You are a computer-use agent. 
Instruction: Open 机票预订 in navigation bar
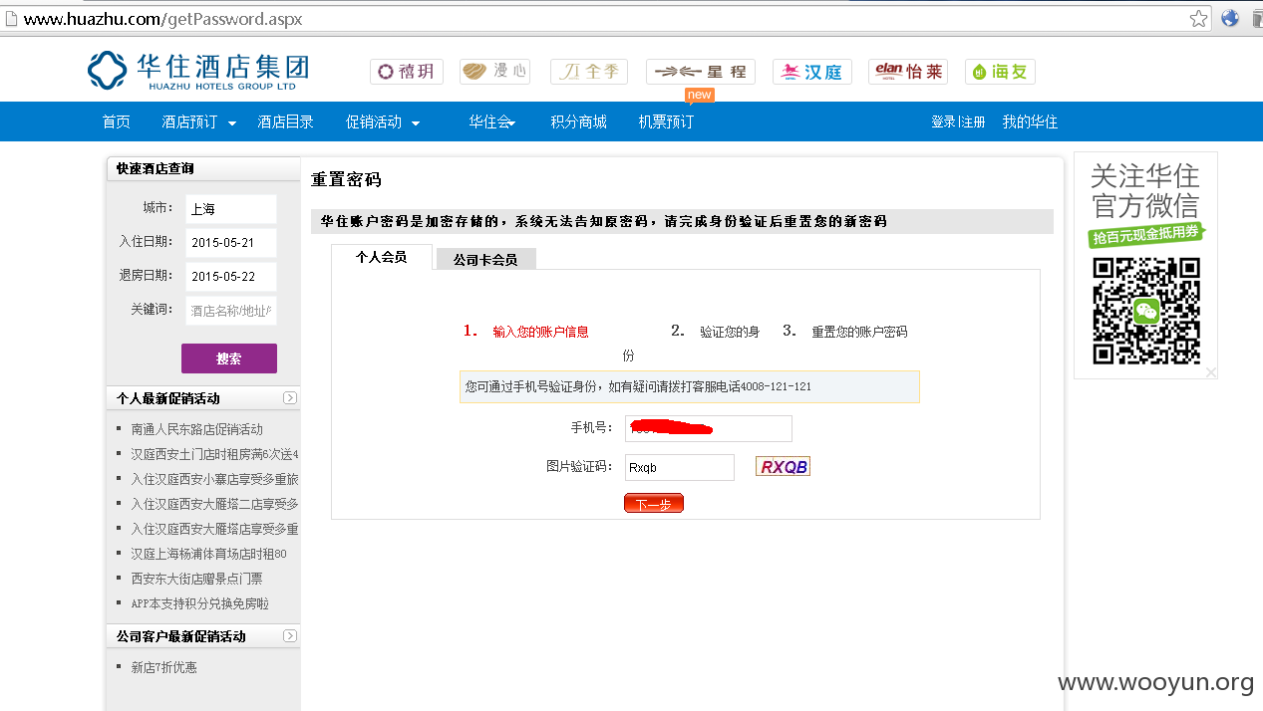[666, 121]
